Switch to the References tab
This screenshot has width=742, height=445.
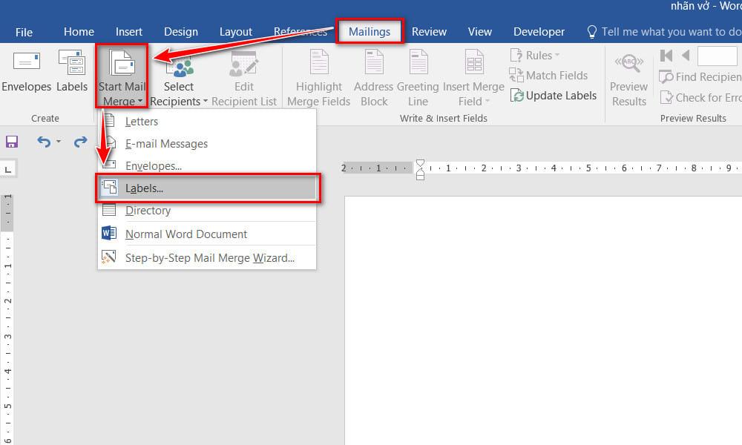tap(301, 32)
